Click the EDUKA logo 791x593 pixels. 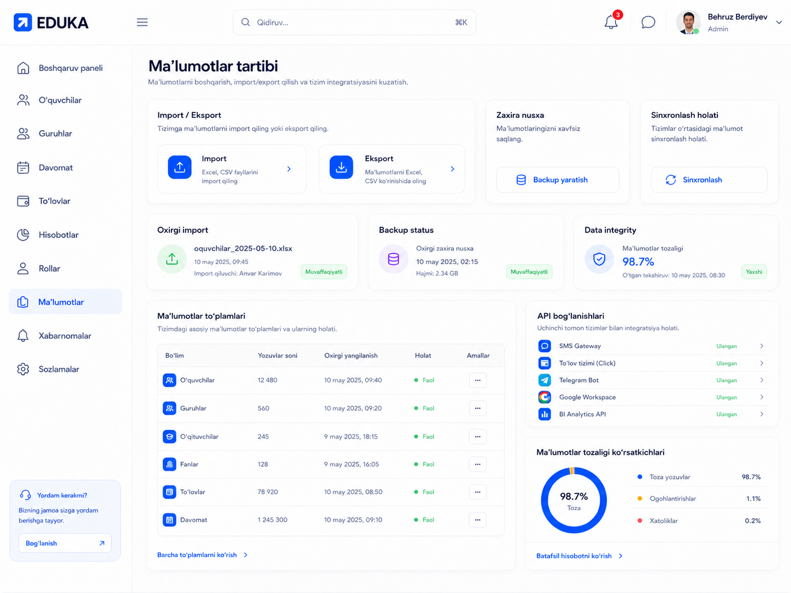[51, 22]
